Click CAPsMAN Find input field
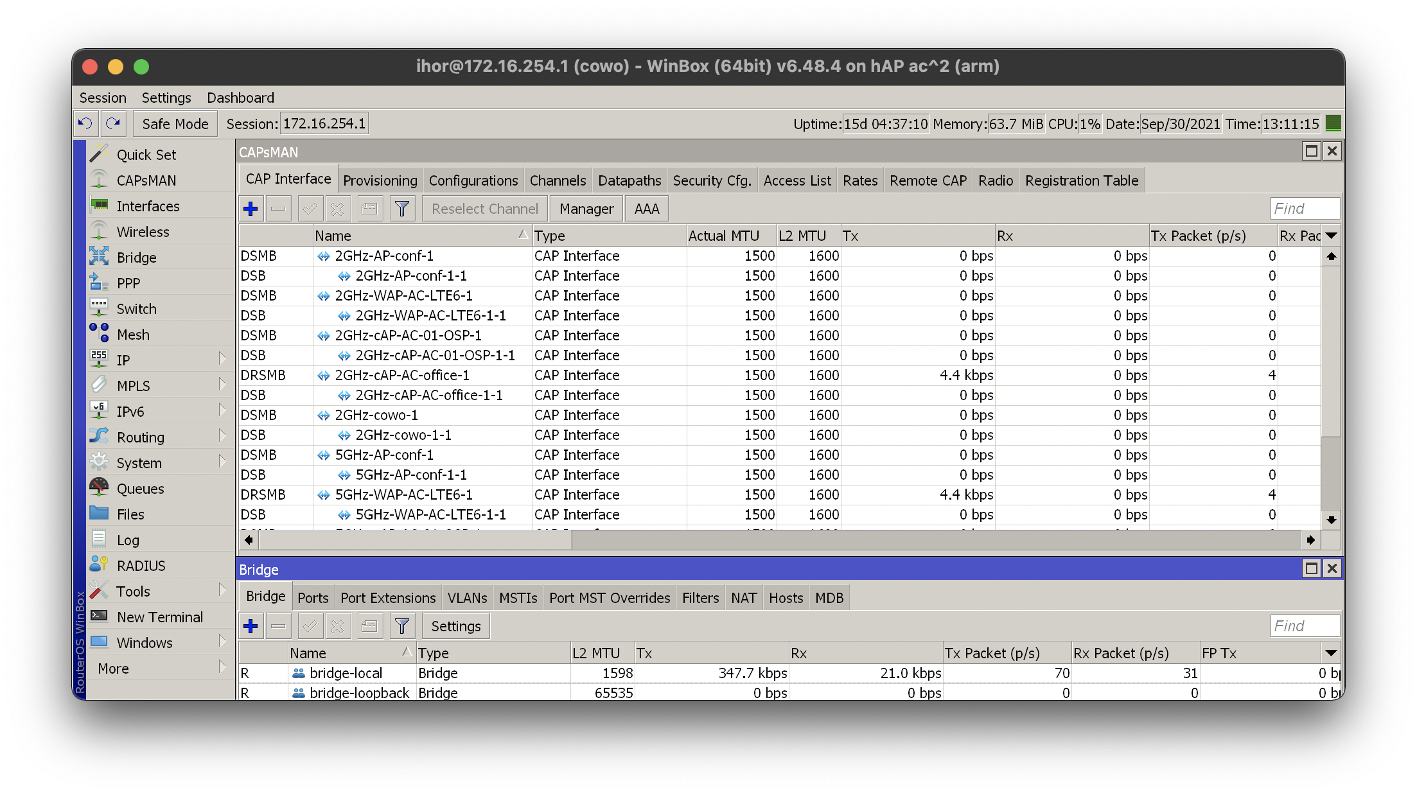The width and height of the screenshot is (1417, 795). tap(1305, 209)
